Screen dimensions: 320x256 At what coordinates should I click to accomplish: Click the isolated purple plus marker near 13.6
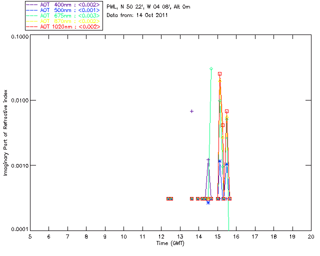click(191, 111)
